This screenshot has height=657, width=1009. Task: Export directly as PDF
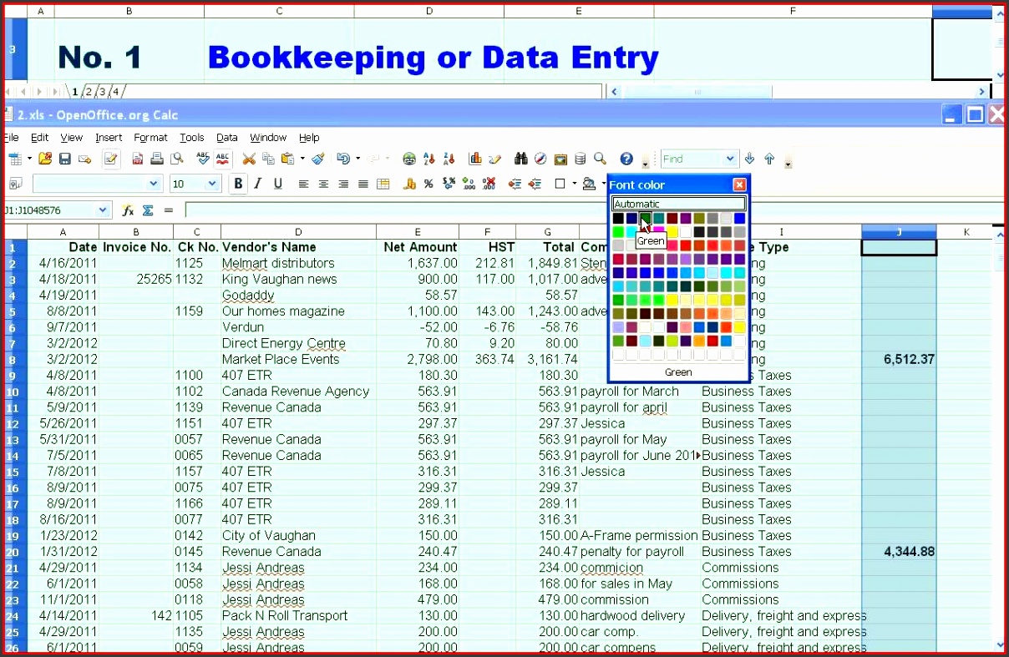tap(137, 159)
